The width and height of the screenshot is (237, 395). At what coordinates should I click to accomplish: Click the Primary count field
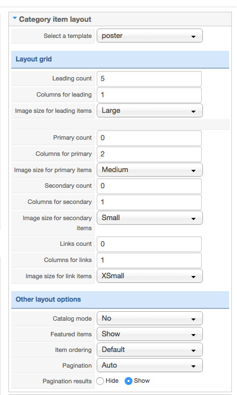[x=149, y=138]
